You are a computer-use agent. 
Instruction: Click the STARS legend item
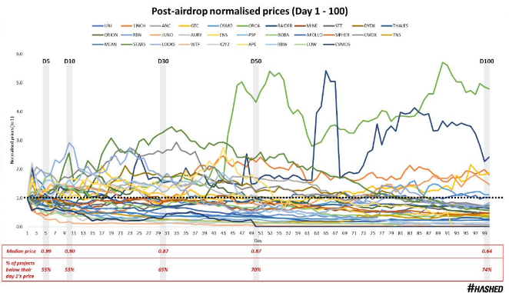(133, 44)
